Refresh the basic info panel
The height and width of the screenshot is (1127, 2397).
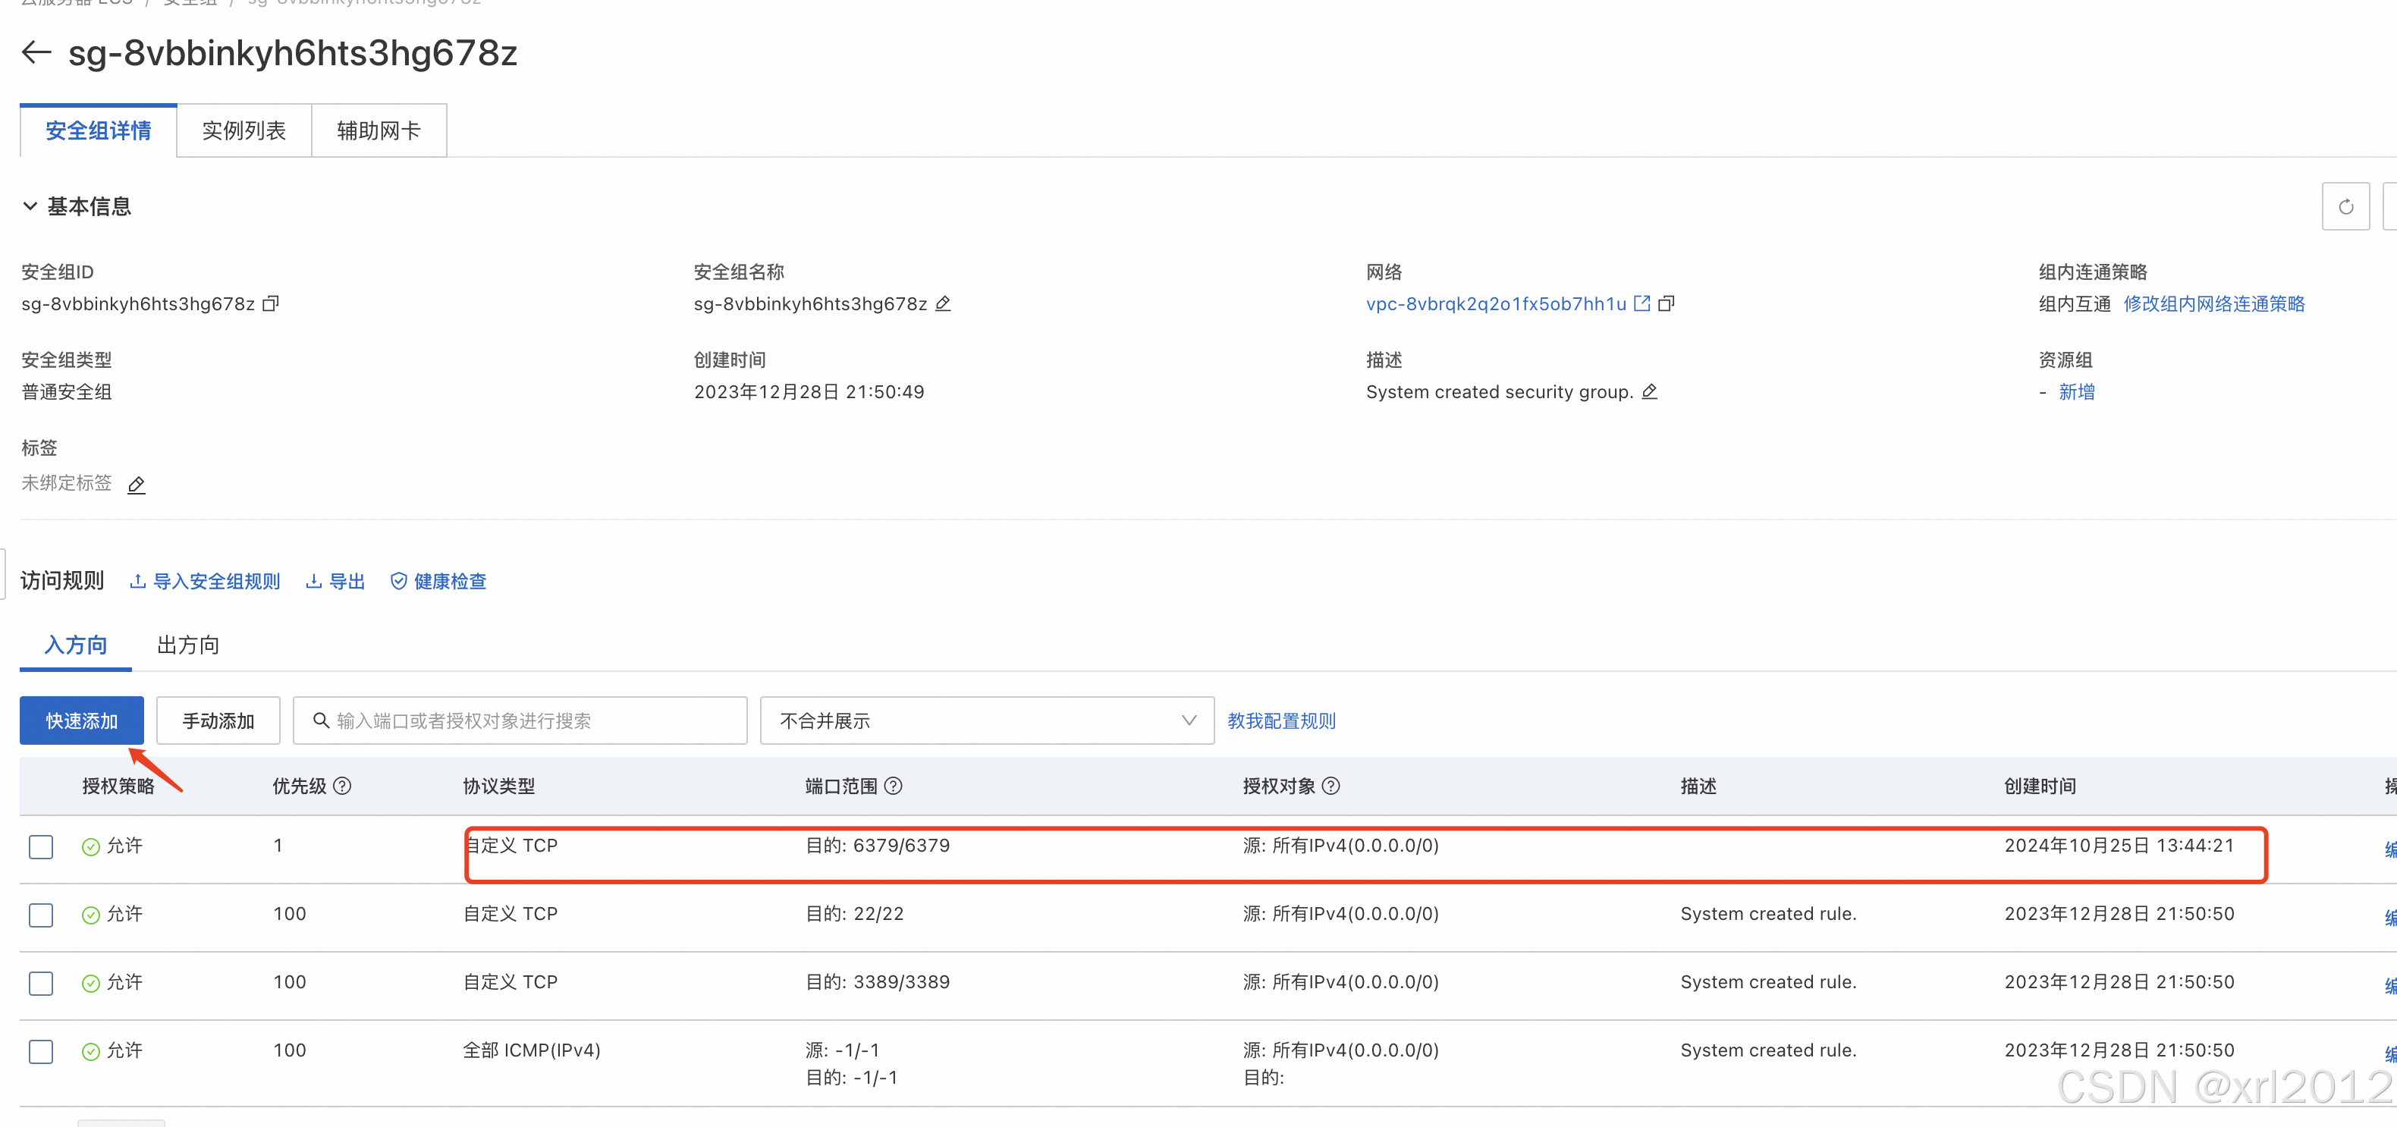pyautogui.click(x=2346, y=206)
